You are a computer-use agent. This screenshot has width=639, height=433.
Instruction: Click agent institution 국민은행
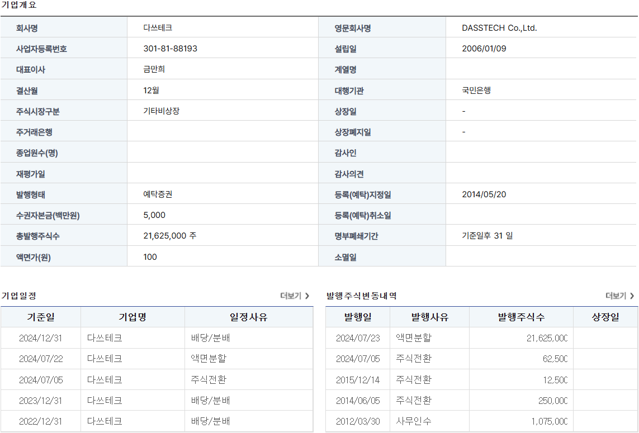476,90
